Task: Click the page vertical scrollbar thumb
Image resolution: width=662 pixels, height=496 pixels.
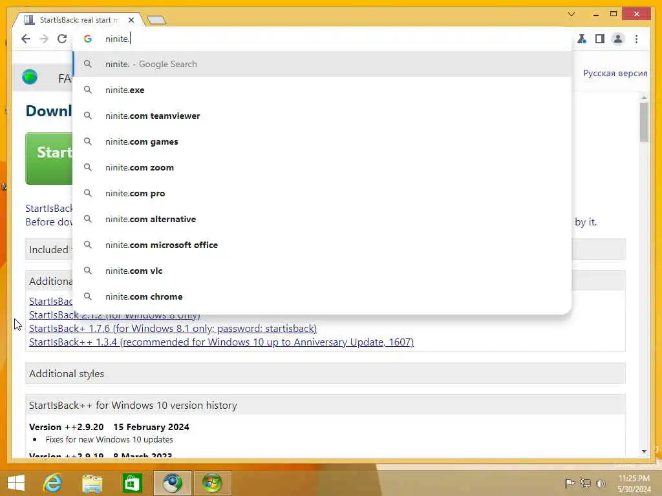Action: (644, 123)
